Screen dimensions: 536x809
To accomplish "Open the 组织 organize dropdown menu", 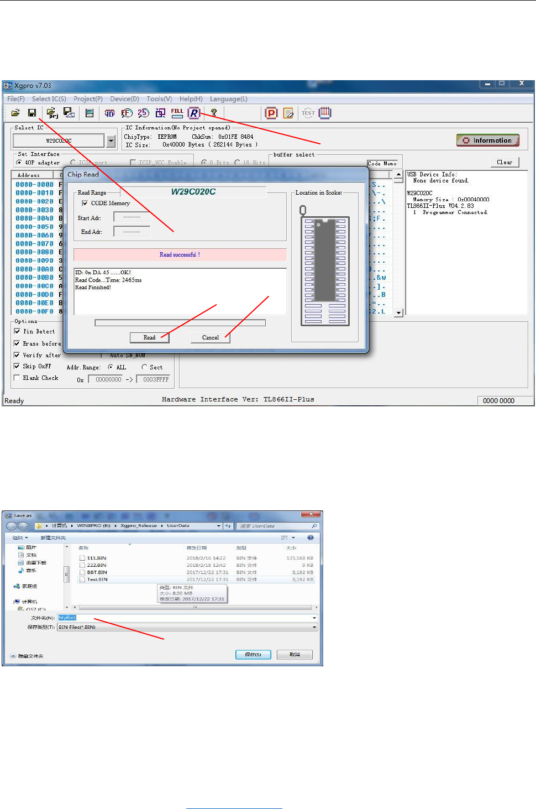I will [x=20, y=537].
